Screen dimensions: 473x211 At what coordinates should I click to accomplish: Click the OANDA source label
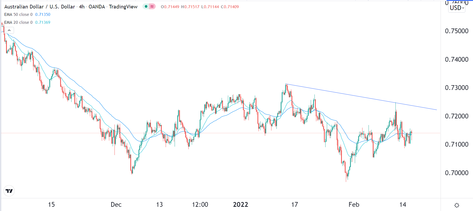[x=97, y=7]
